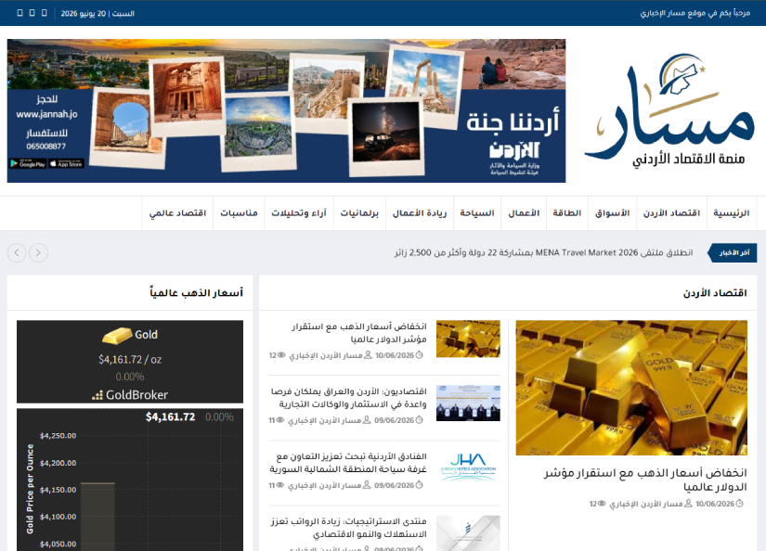Viewport: 766px width, 551px height.
Task: Go to الأسواق section
Action: pyautogui.click(x=613, y=213)
